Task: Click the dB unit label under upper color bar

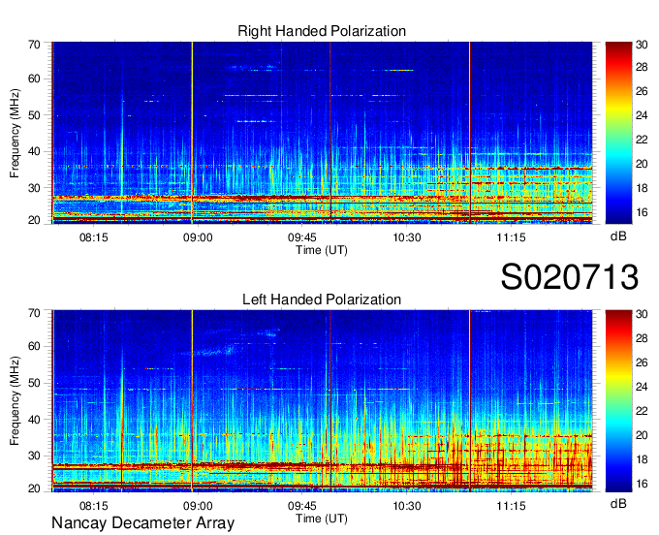Action: pyautogui.click(x=618, y=236)
